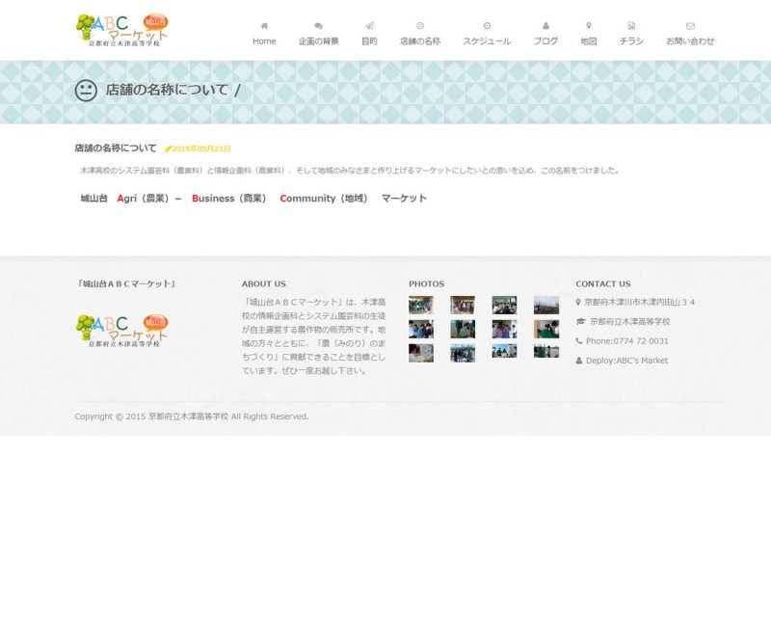Click the smiley icon above 店舗の名称
The width and height of the screenshot is (771, 617).
coord(420,26)
